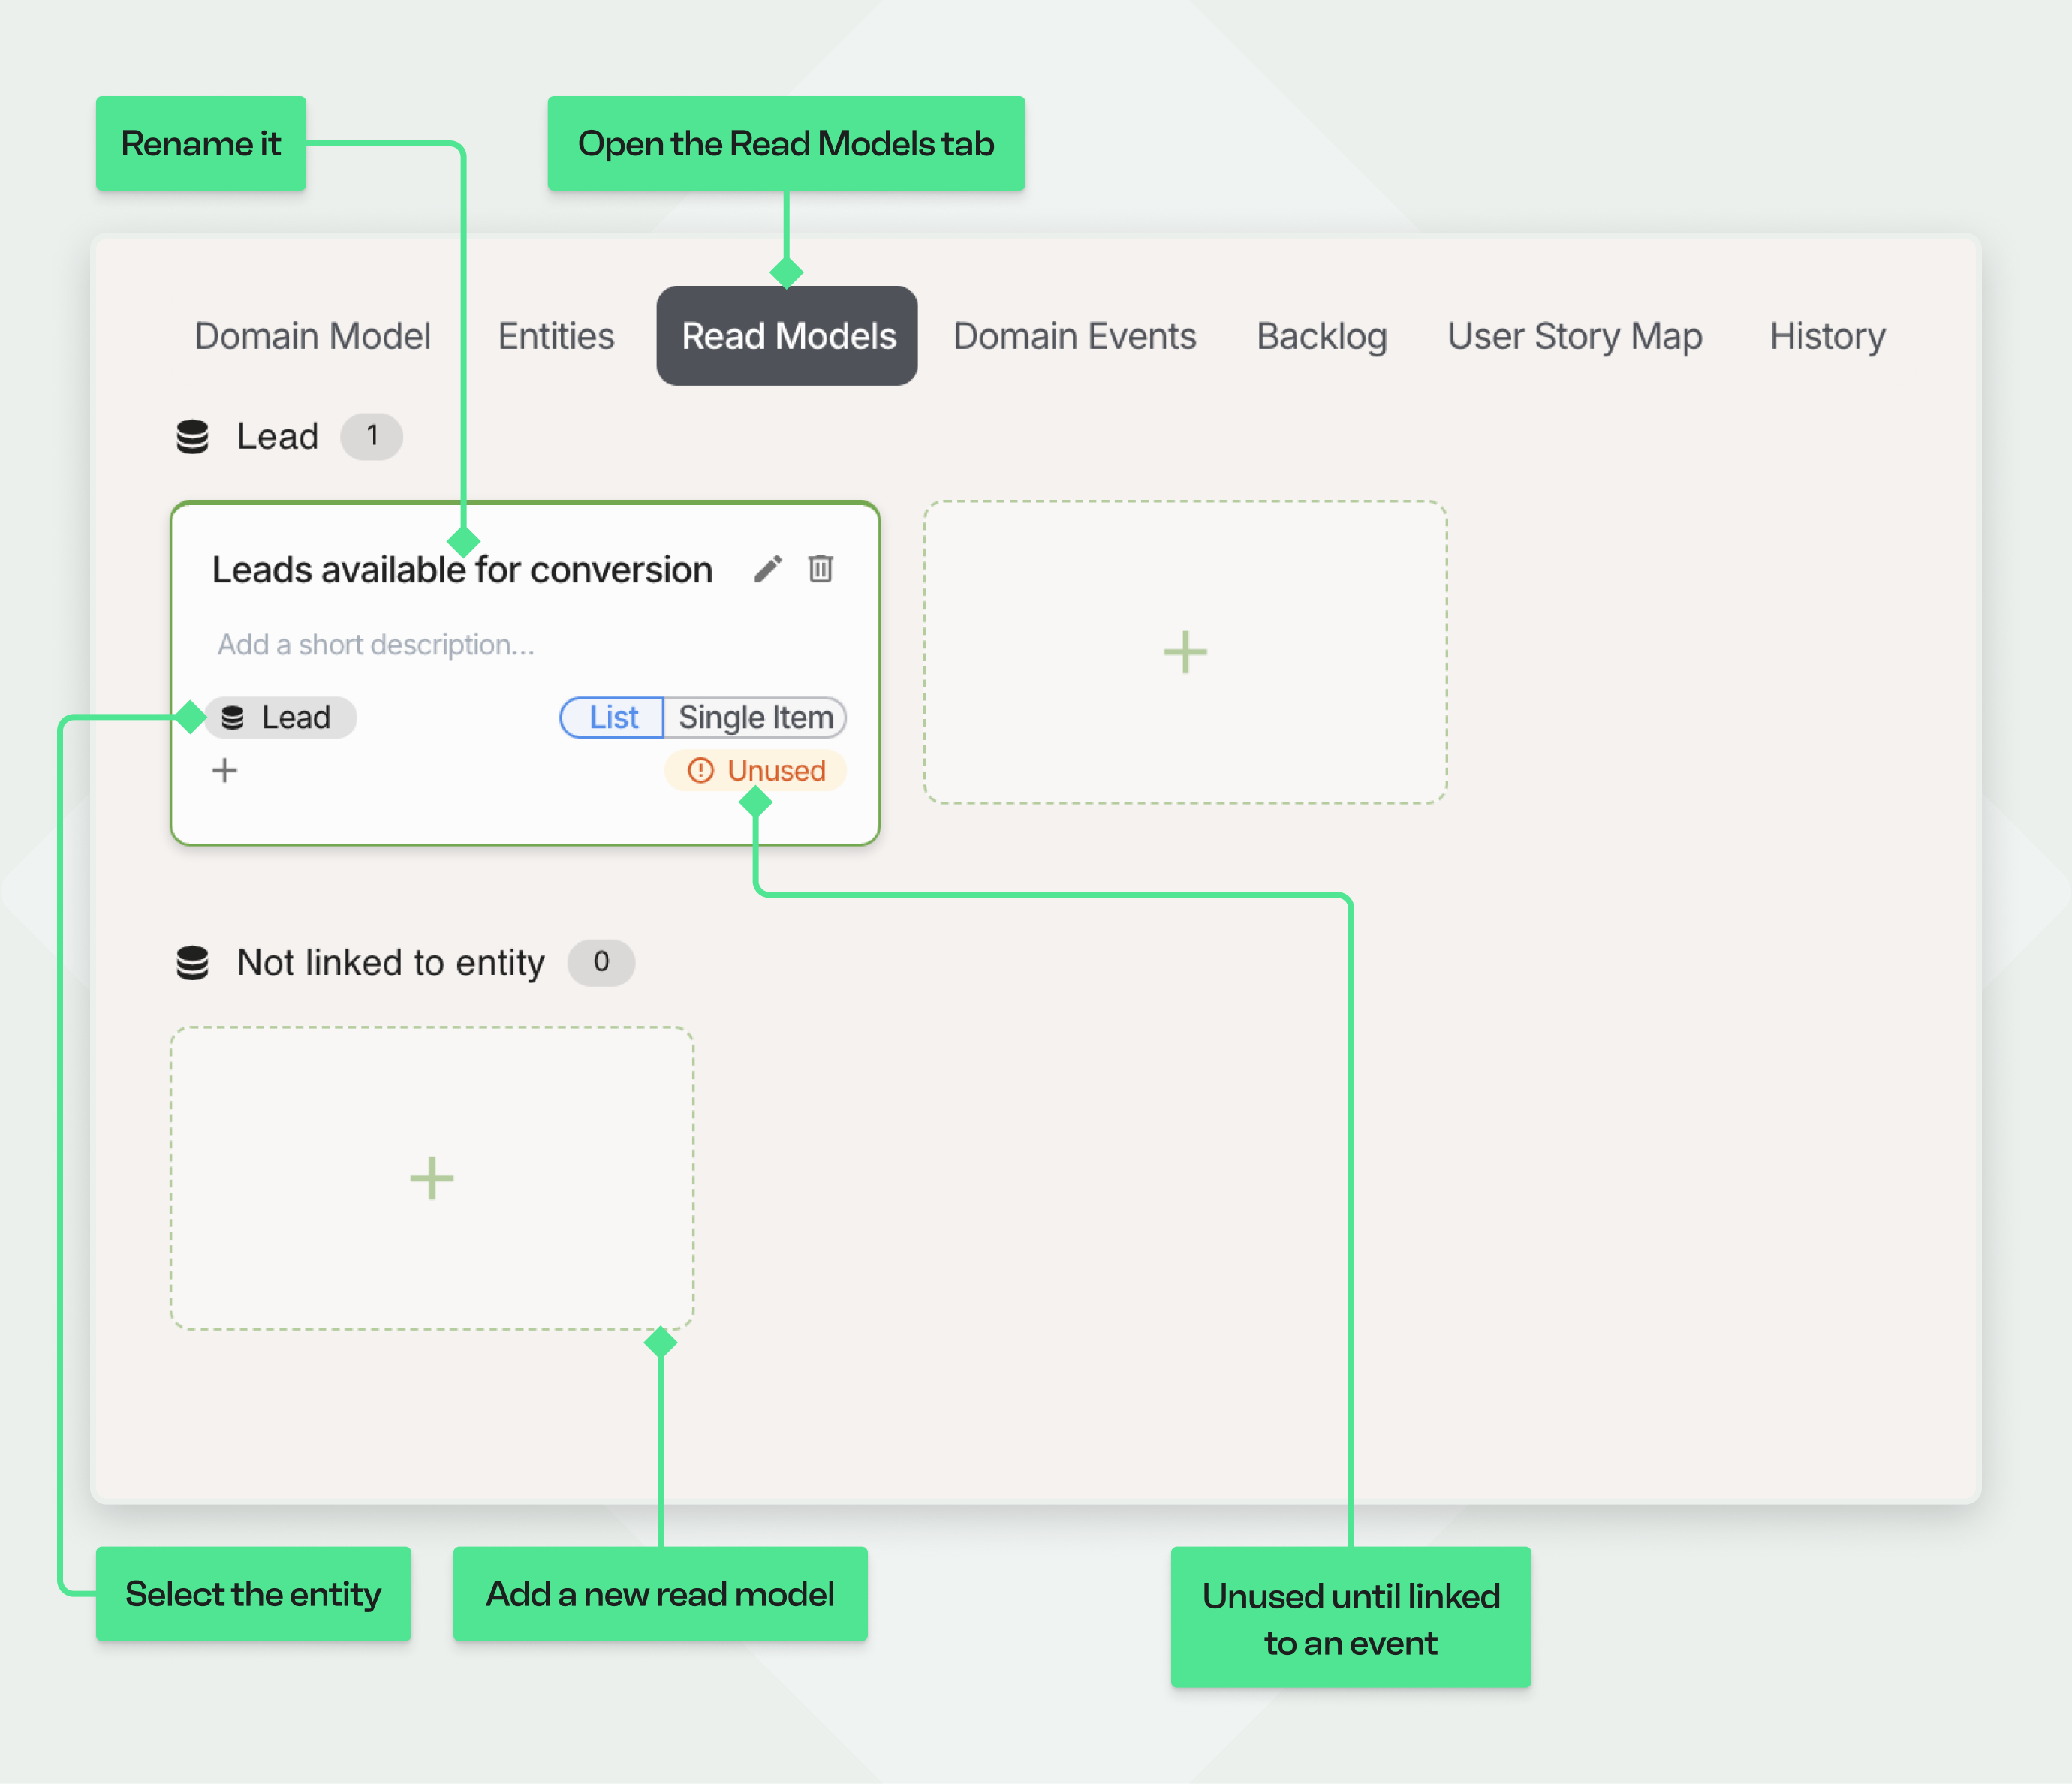Rename 'Leads available for conversion' title
Image resolution: width=2072 pixels, height=1784 pixels.
(462, 569)
